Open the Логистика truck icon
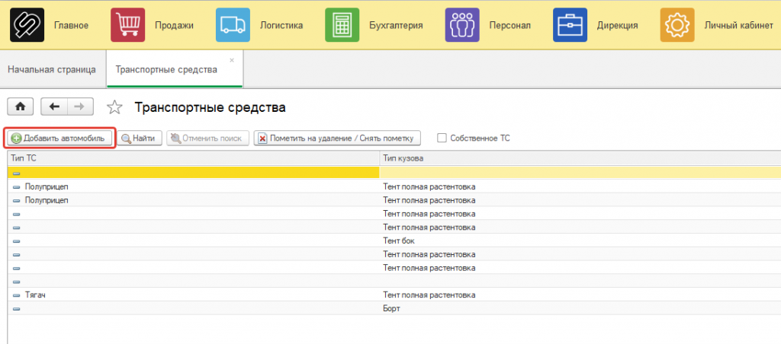781x344 pixels. coord(233,25)
